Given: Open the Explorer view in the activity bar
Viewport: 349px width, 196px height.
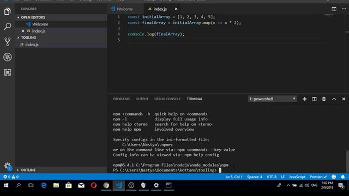Looking at the screenshot, I should click(7, 11).
